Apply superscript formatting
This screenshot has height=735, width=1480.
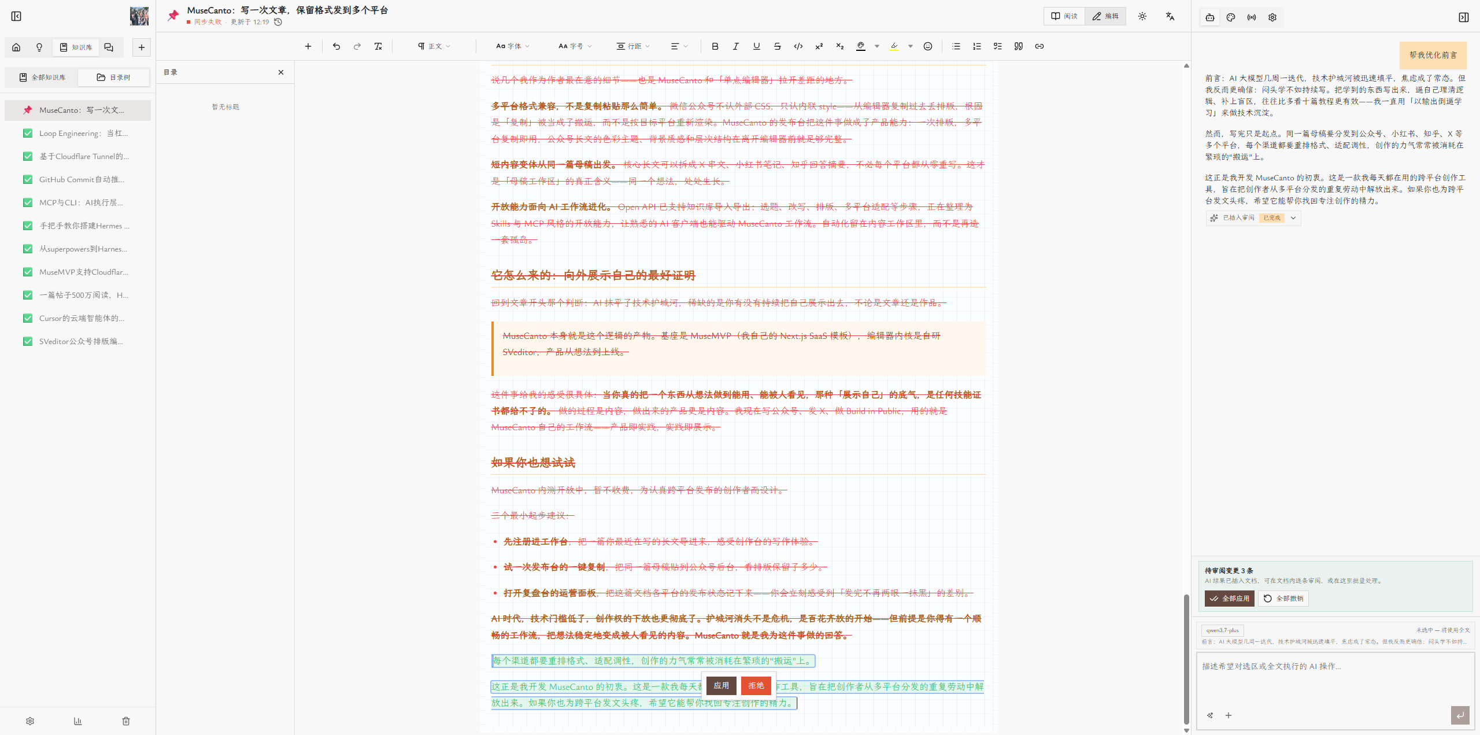819,46
